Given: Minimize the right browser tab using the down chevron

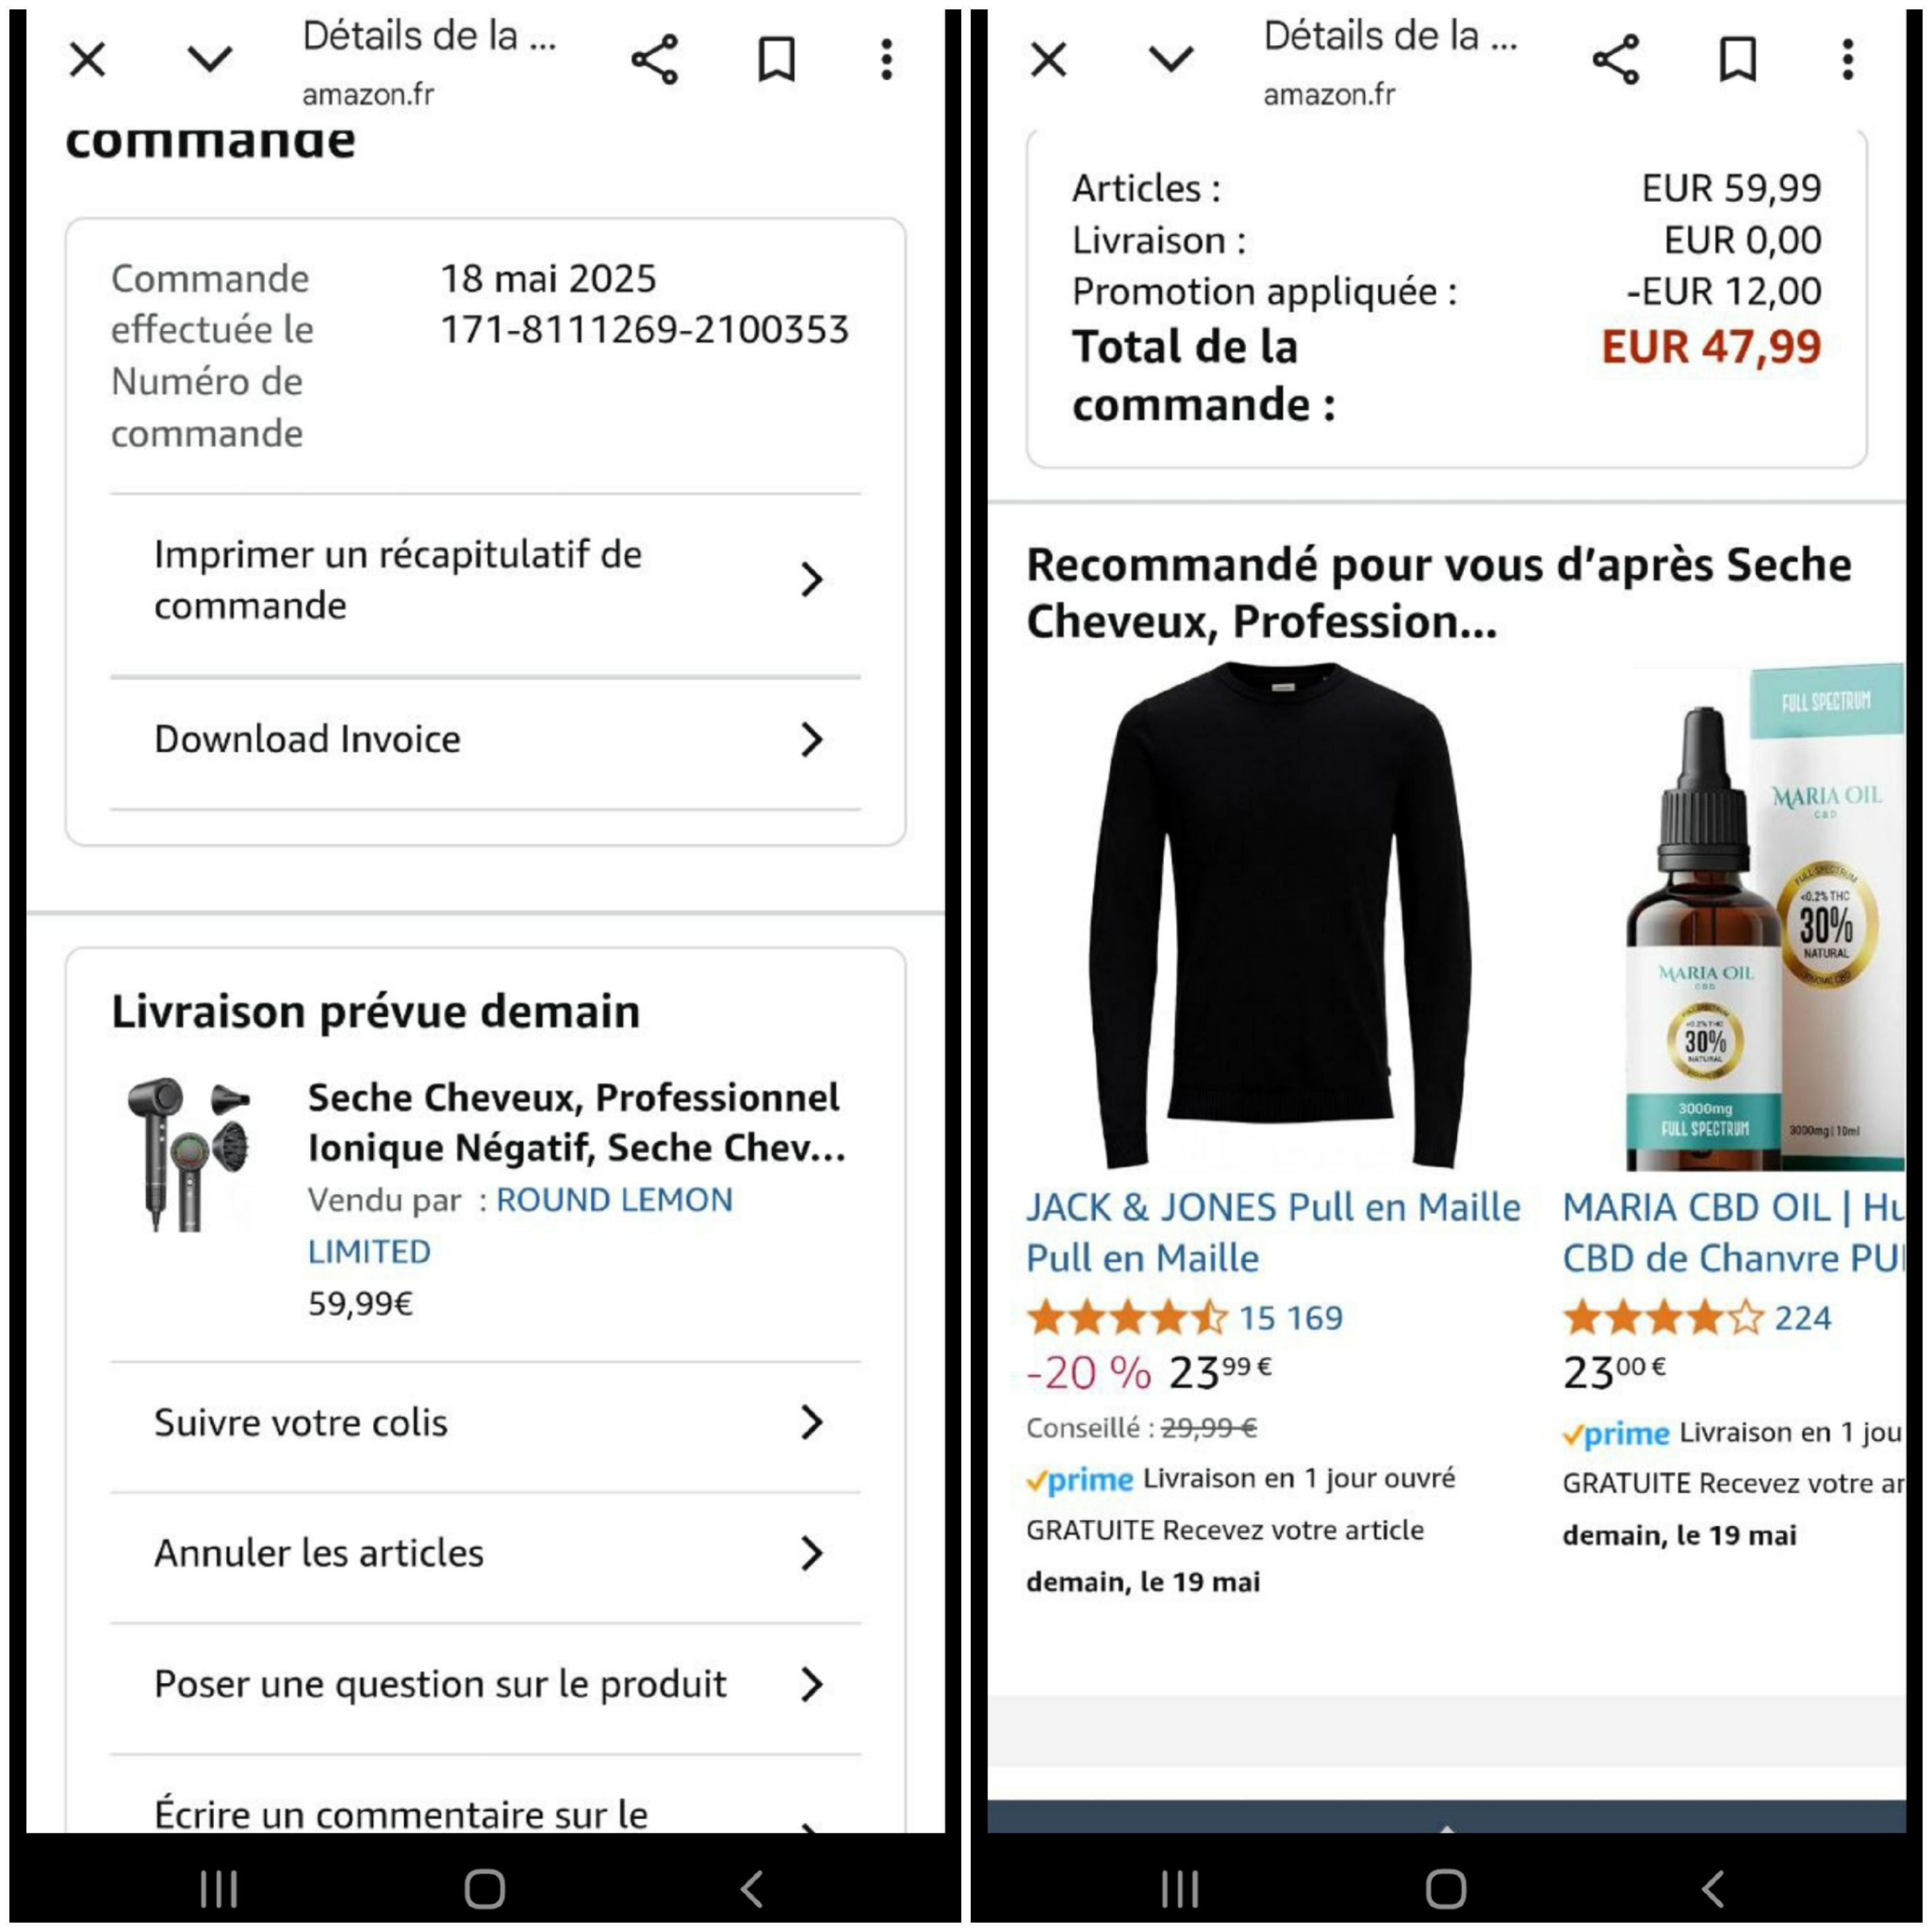Looking at the screenshot, I should 1171,59.
